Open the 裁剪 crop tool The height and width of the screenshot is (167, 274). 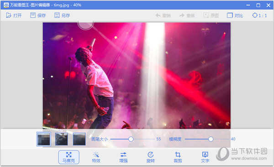click(178, 157)
